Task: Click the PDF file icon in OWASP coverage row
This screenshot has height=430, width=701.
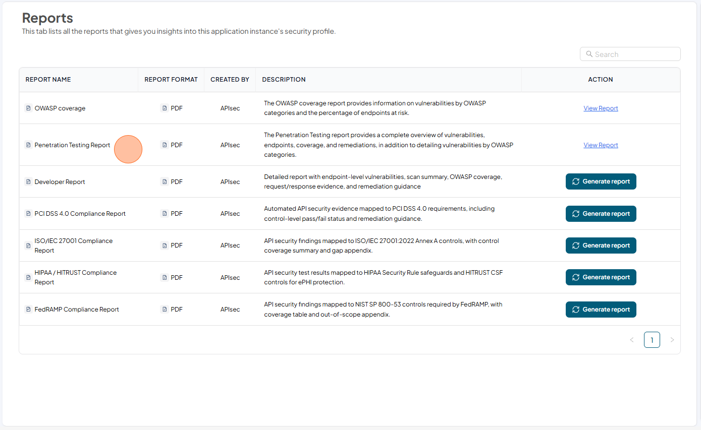Action: 164,108
